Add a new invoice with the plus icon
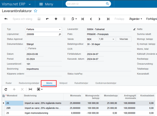The height and width of the screenshot is (116, 157). (x=56, y=19)
